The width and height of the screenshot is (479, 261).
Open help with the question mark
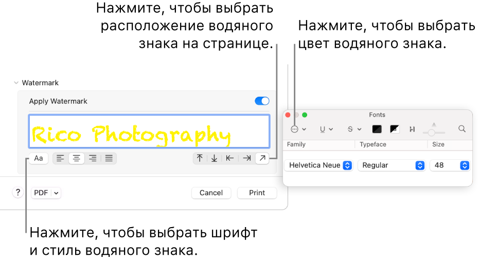pos(18,193)
